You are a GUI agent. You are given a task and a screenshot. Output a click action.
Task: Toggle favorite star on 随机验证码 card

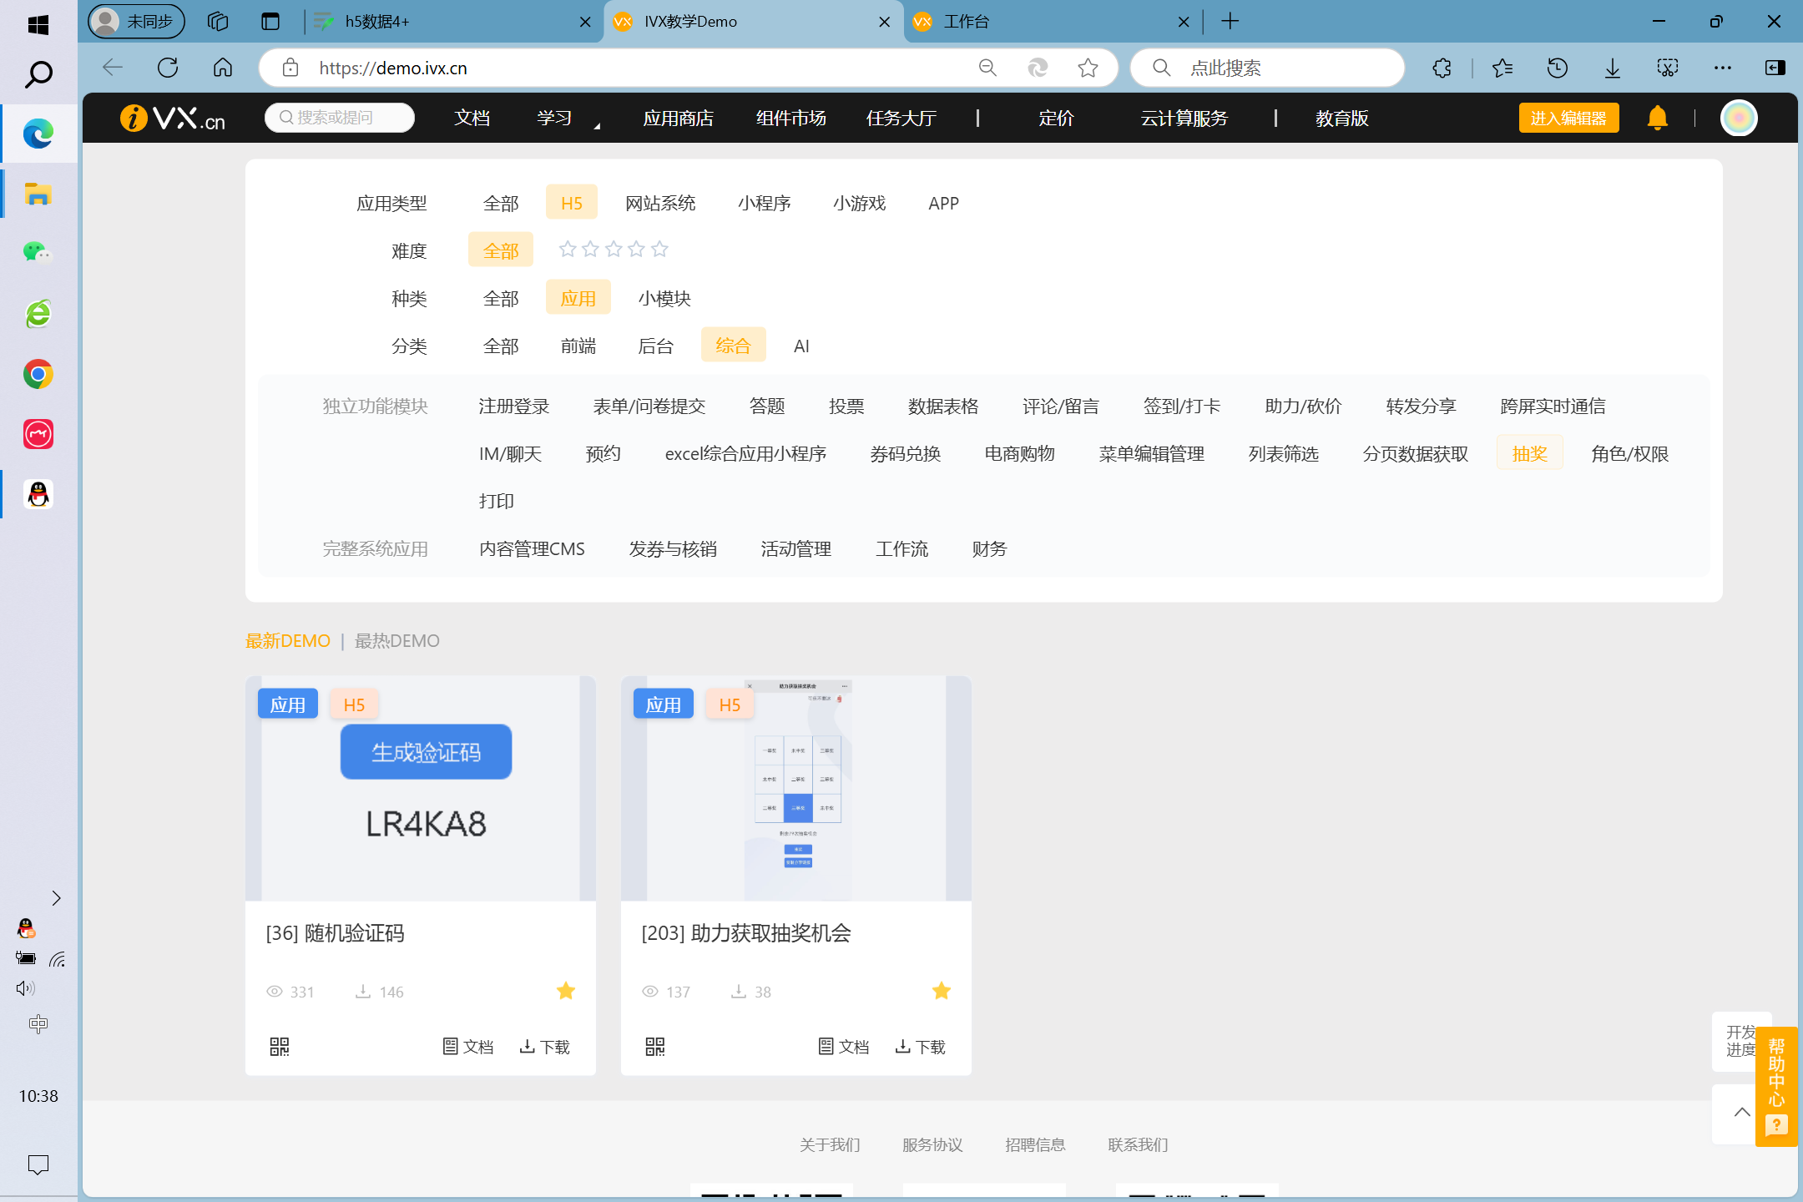[566, 991]
